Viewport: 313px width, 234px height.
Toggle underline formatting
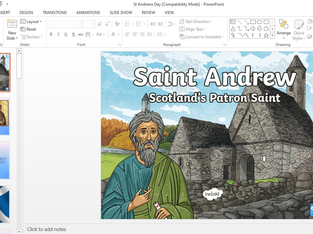point(66,34)
